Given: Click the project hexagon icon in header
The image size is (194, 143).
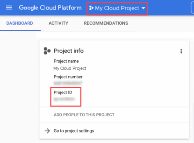Looking at the screenshot, I should (x=91, y=8).
